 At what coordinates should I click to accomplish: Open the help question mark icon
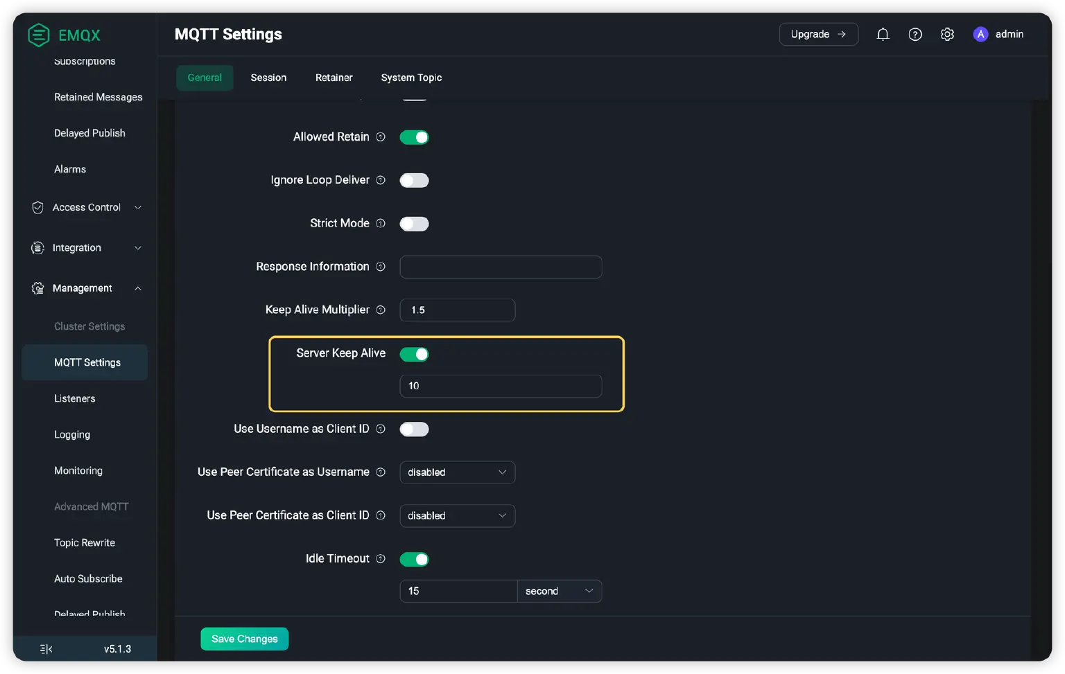[x=915, y=33]
